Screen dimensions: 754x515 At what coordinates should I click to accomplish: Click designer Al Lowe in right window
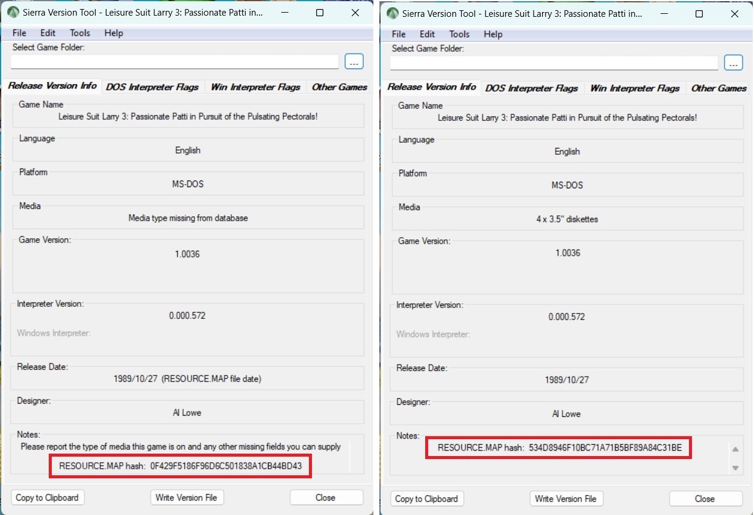point(566,414)
